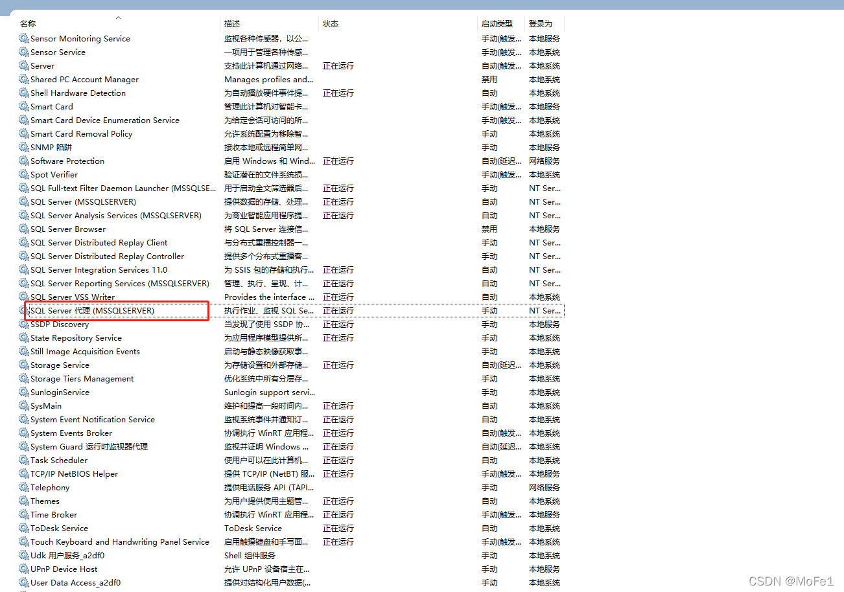Click gear icon of SNMP 陷阱 service
The height and width of the screenshot is (592, 844).
coord(24,147)
